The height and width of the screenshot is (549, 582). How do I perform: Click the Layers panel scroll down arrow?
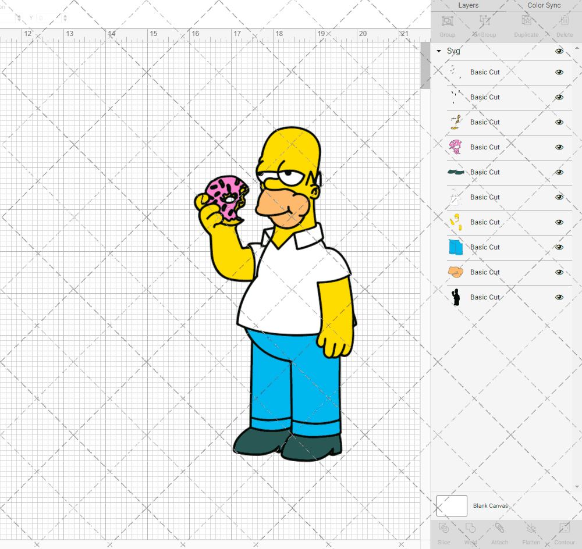pos(576,487)
